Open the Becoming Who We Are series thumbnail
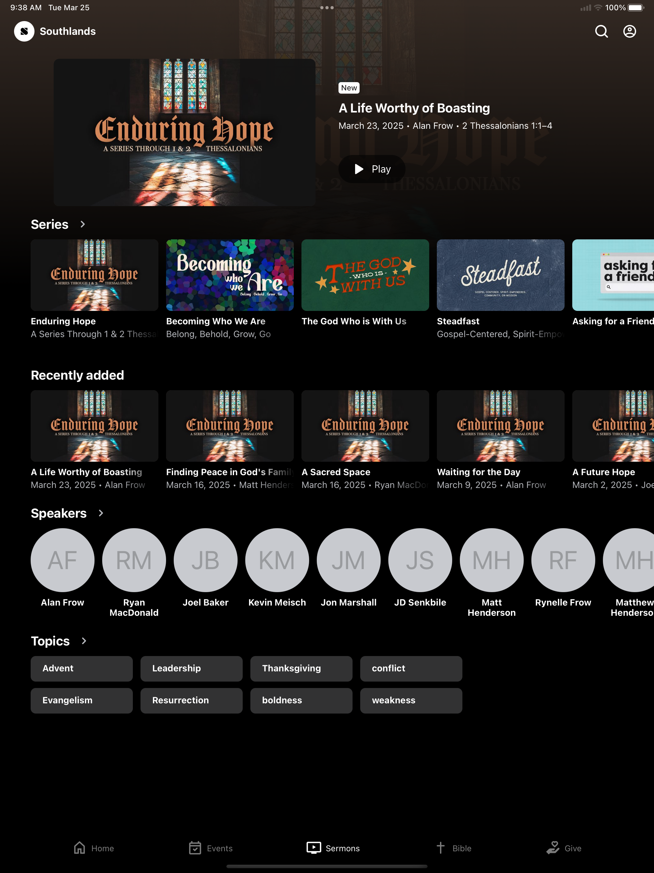This screenshot has height=873, width=654. (x=230, y=275)
